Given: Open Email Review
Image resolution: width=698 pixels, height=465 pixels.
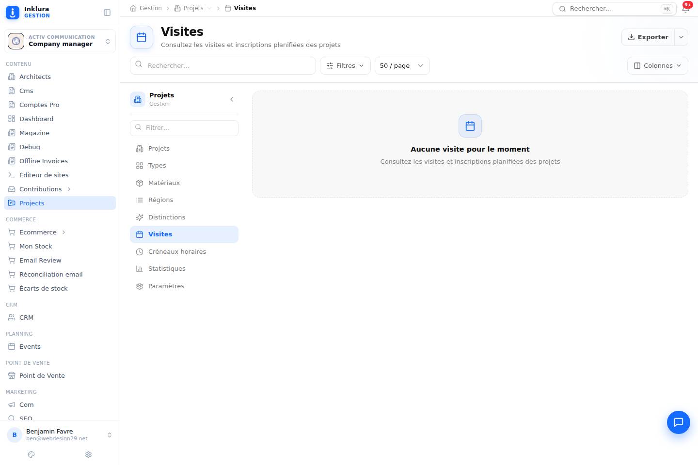Looking at the screenshot, I should point(60,260).
